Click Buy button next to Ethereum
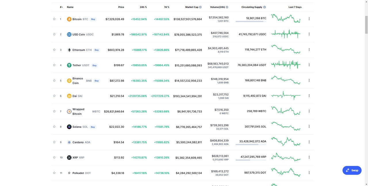 pos(97,50)
